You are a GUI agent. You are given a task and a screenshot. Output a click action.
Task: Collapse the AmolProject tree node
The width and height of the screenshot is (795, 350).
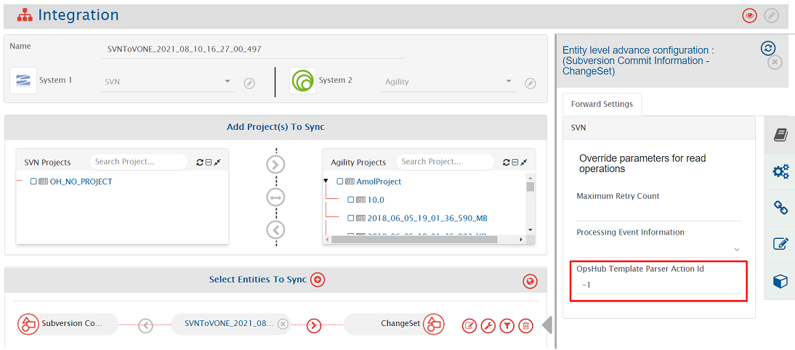pos(326,182)
